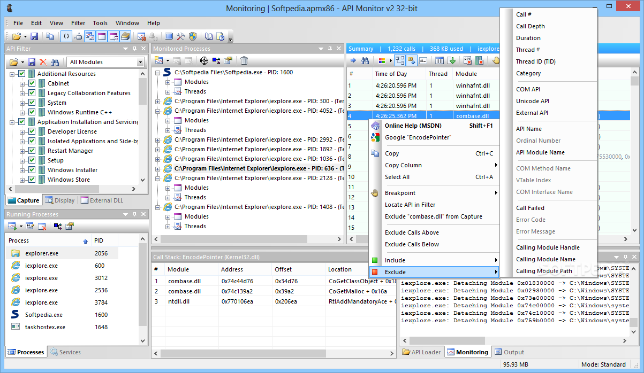Click the binoculars find icon in Summary toolbar
This screenshot has height=373, width=644.
365,60
